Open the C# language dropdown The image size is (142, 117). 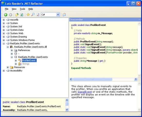coord(58,15)
